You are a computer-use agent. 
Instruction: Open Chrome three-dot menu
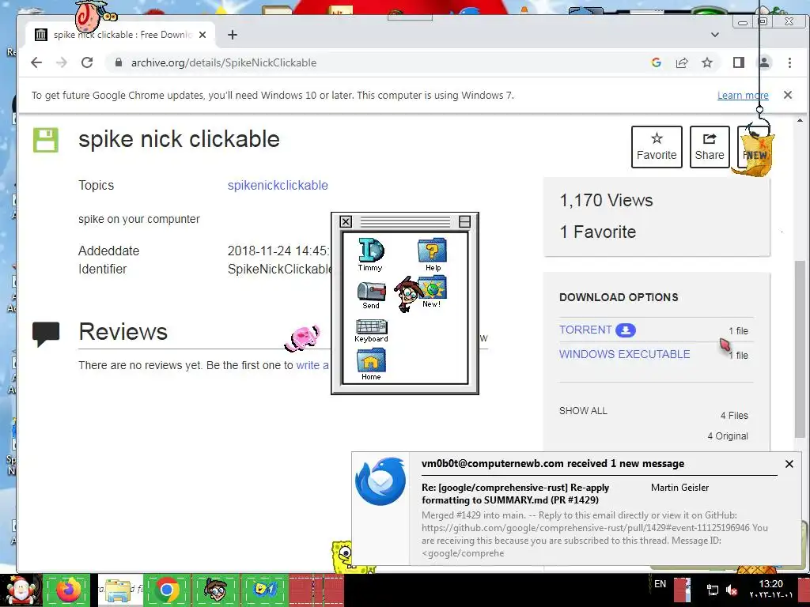pyautogui.click(x=789, y=62)
